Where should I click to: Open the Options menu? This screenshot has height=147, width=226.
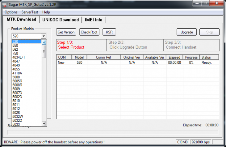[11, 12]
